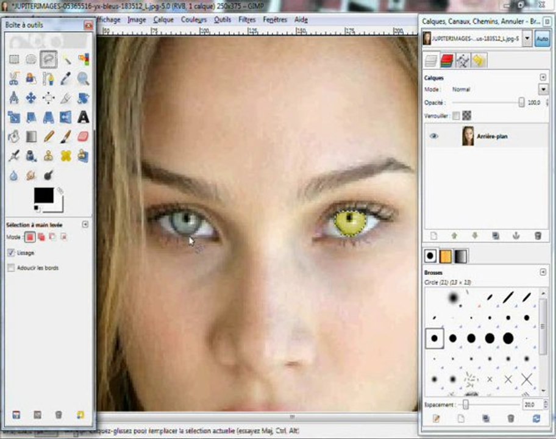Open the Aide menu
The image size is (556, 439).
(301, 20)
